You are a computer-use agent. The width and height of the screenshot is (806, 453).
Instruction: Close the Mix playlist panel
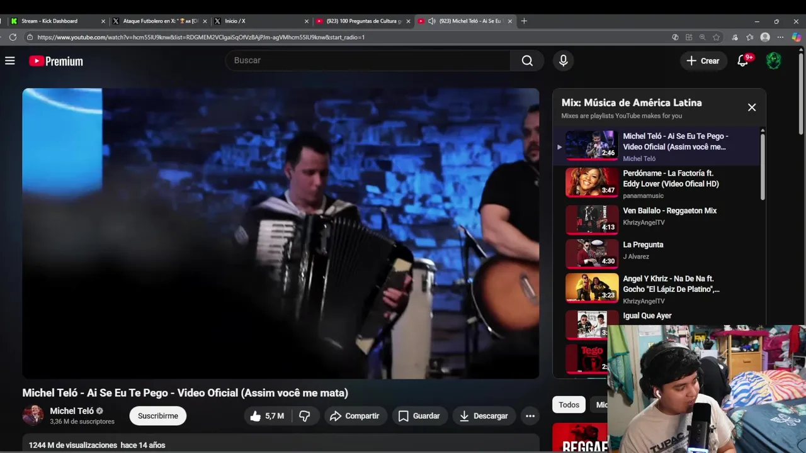(752, 108)
